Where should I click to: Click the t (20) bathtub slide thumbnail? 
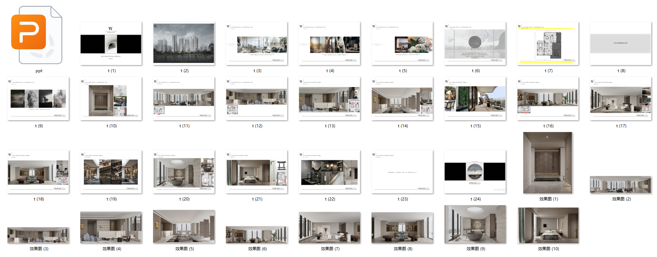[184, 172]
